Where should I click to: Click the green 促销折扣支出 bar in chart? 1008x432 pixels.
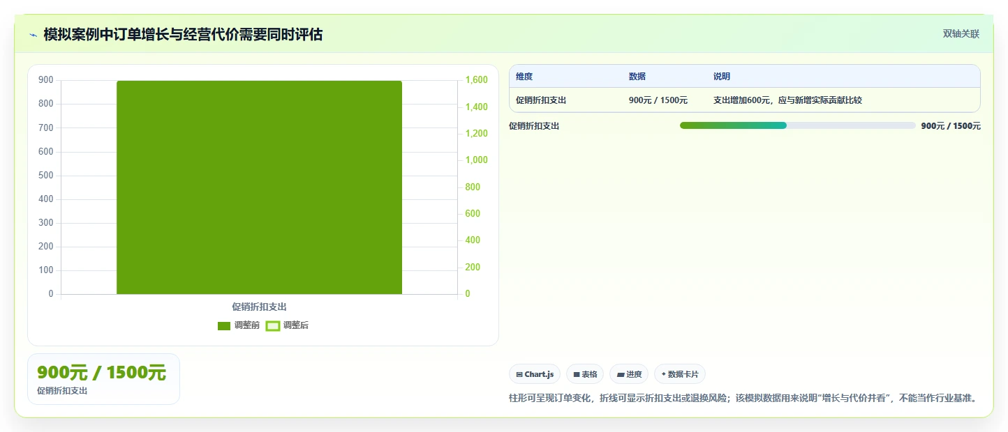point(259,187)
